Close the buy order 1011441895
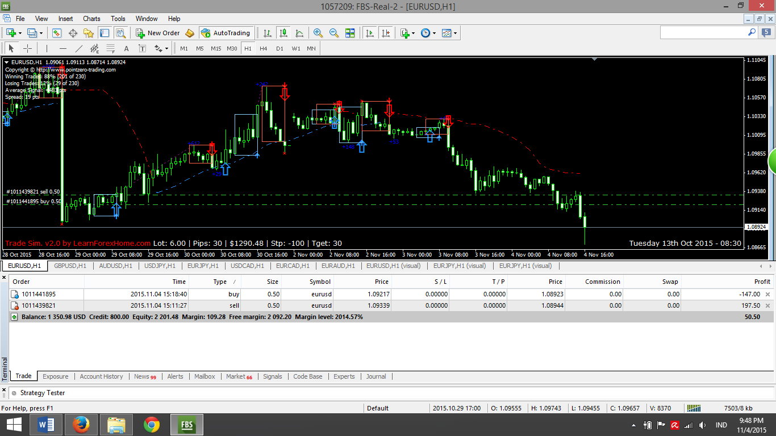 click(x=768, y=294)
